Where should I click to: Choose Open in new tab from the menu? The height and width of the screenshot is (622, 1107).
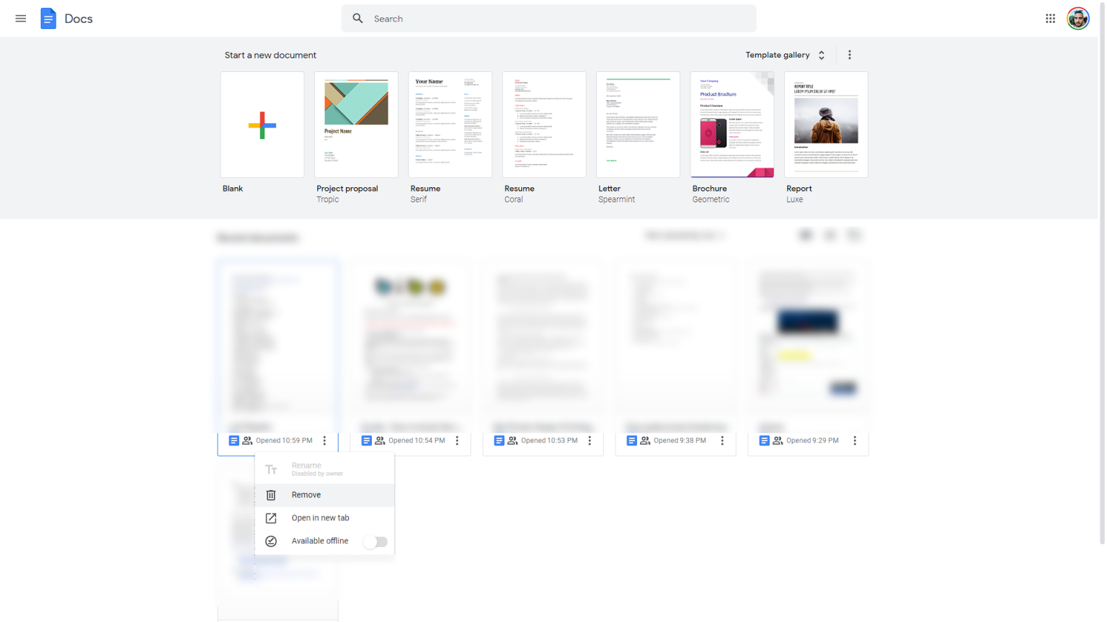[320, 518]
